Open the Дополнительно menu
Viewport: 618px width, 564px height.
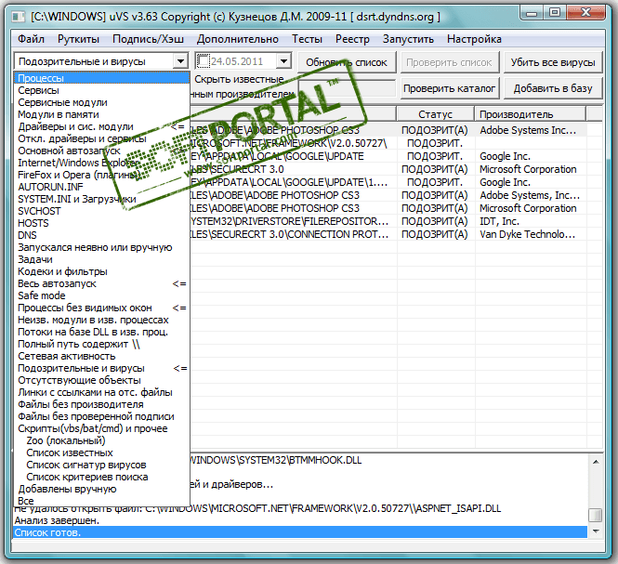[238, 39]
